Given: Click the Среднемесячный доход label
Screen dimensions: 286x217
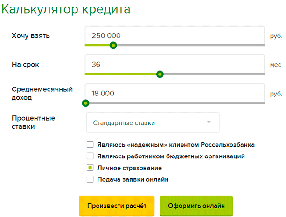Looking at the screenshot, I should tap(42, 94).
